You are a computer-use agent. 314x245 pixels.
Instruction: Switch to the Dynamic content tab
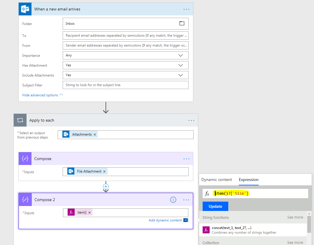pyautogui.click(x=217, y=180)
